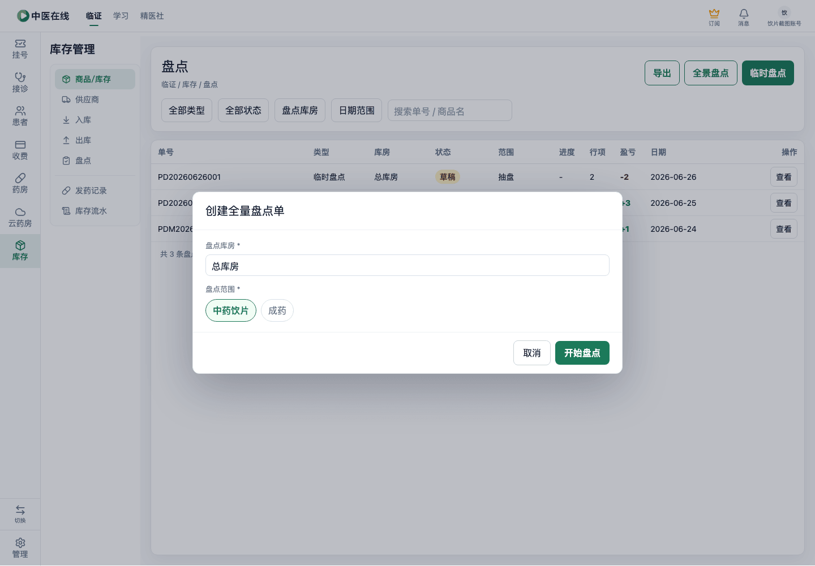815x566 pixels.
Task: Open 订阅 crown subscription icon
Action: 714,13
